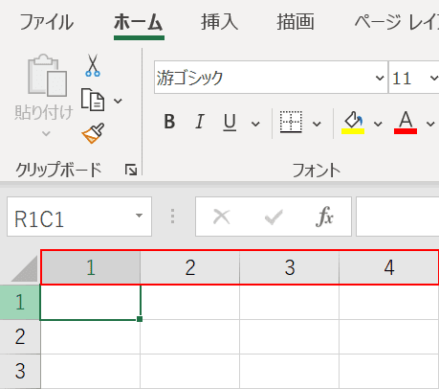Image resolution: width=439 pixels, height=389 pixels.
Task: Select column header 4
Action: (389, 267)
